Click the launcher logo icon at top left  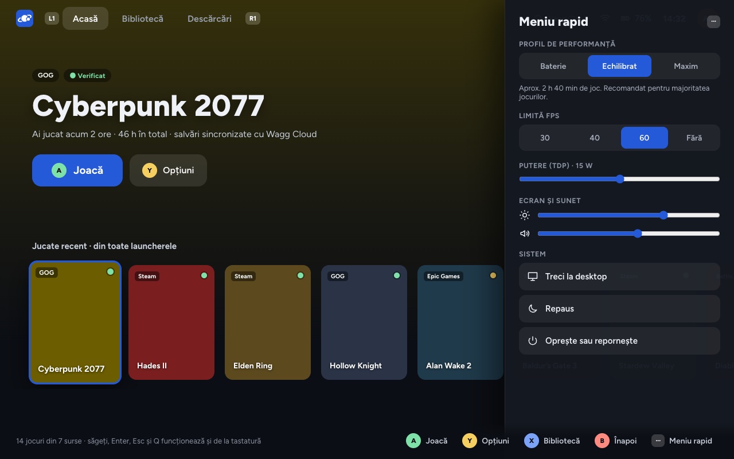(25, 18)
